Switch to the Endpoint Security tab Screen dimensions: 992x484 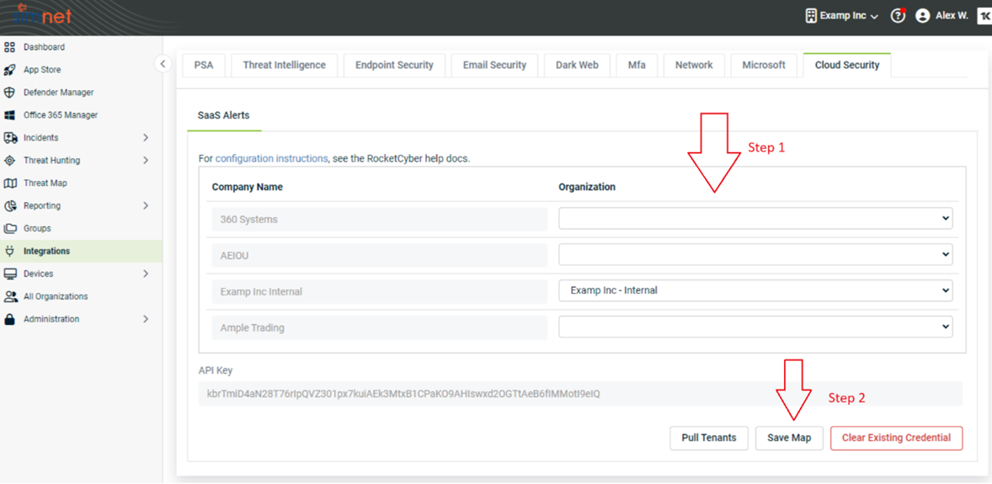(394, 65)
